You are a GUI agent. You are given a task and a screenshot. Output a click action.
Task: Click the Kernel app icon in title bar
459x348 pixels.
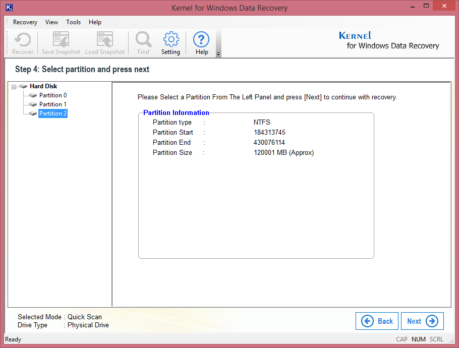[x=9, y=8]
